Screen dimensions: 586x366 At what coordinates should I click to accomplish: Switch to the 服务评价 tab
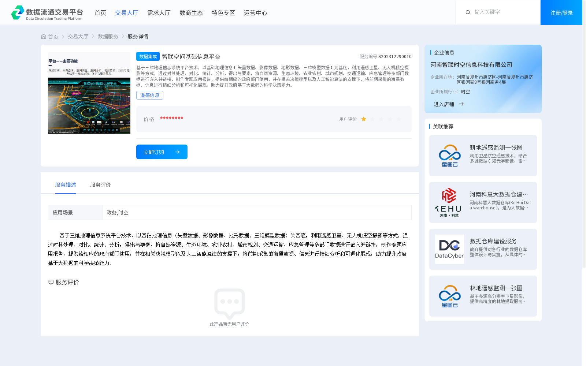(101, 185)
